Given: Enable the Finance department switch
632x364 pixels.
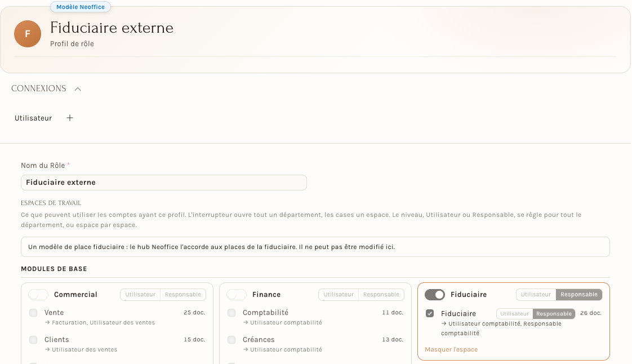Looking at the screenshot, I should tap(237, 295).
